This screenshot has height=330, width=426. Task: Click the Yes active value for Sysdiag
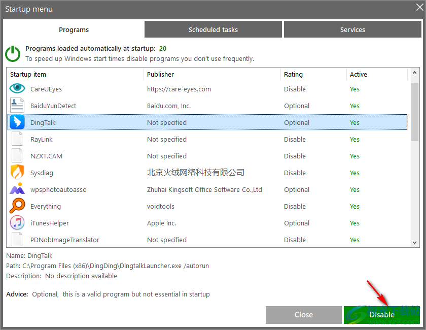[x=354, y=173]
